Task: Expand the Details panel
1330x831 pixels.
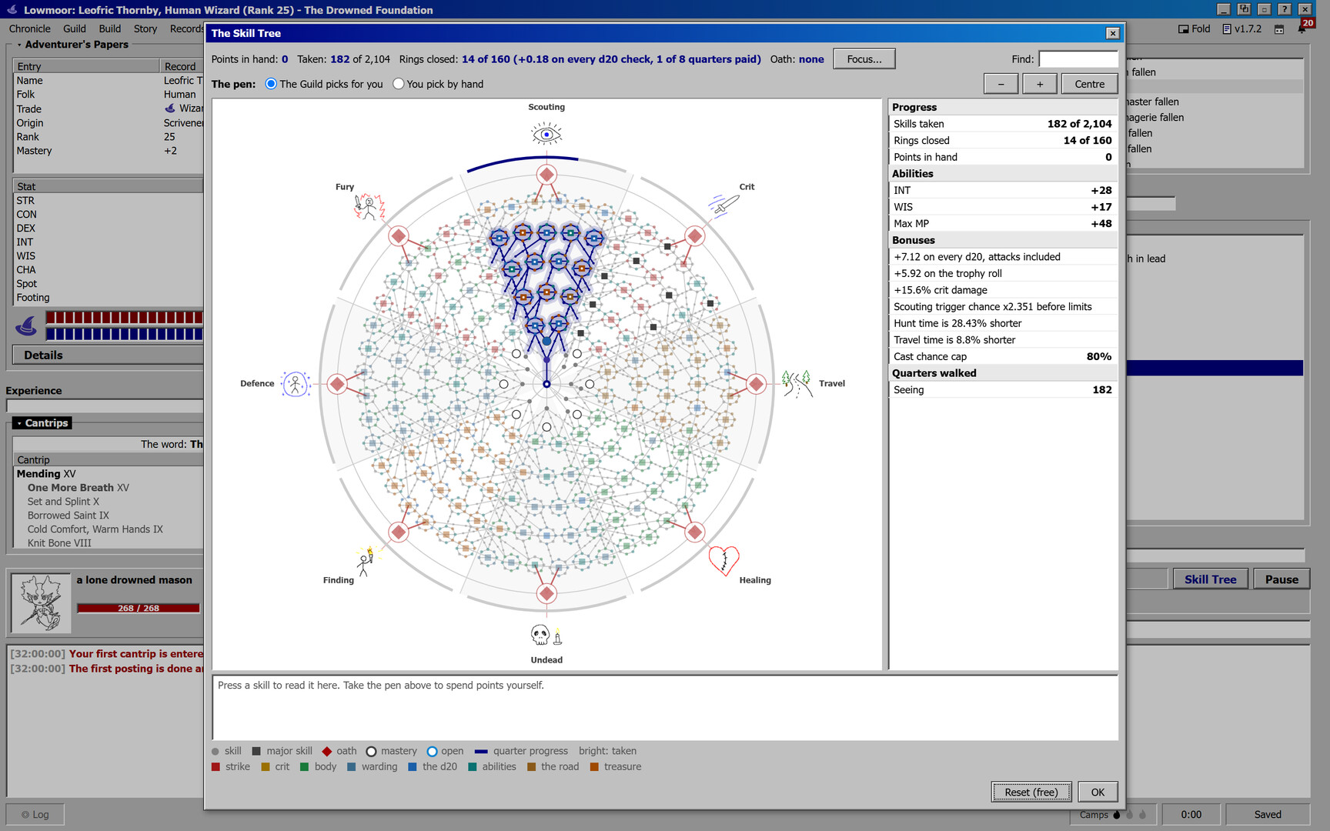Action: pos(108,355)
